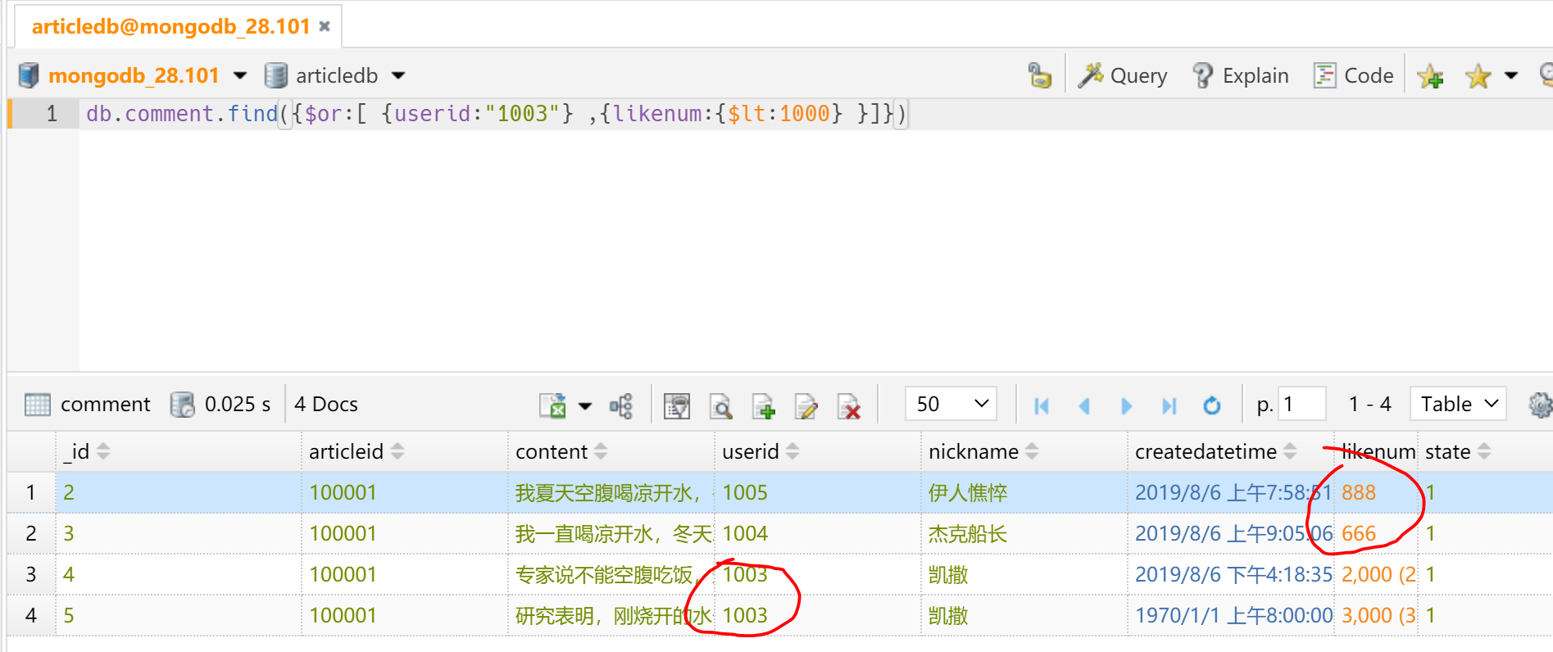
Task: Click the insert document icon with green plus
Action: point(763,405)
